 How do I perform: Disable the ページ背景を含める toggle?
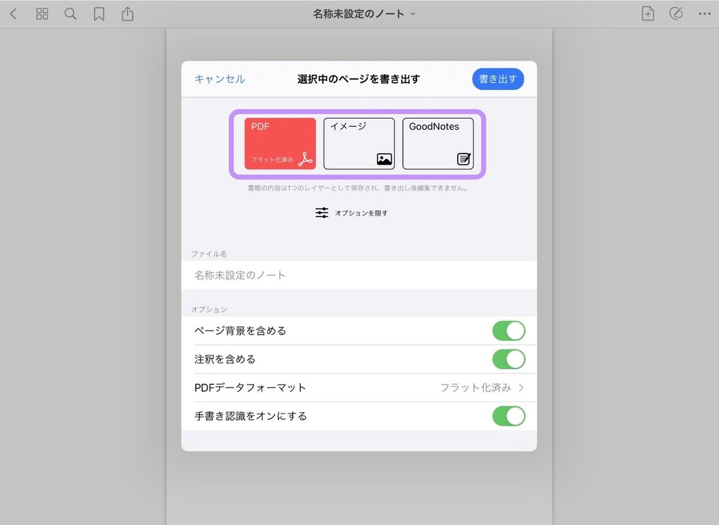click(509, 330)
